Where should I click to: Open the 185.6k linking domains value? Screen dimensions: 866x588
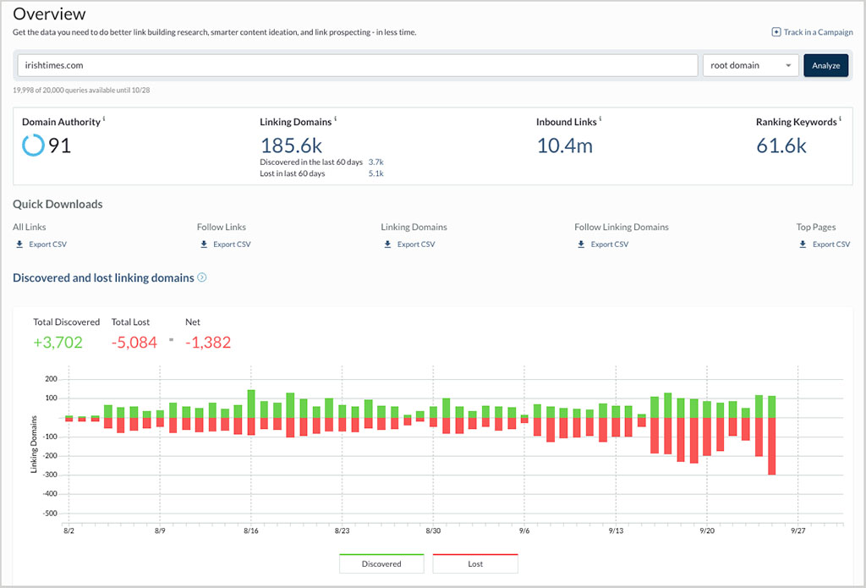pos(291,146)
